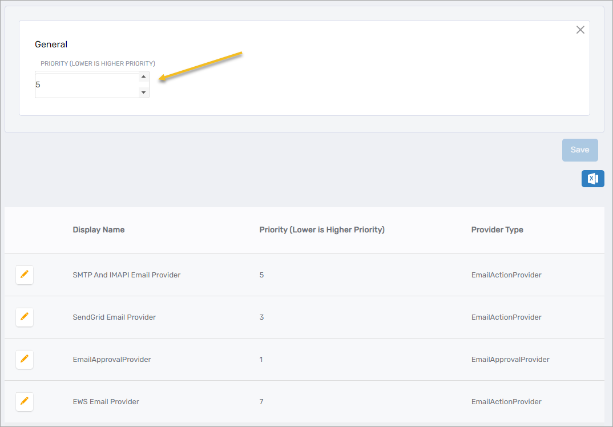Screen dimensions: 613x427
Task: Click the edit pencil for SMTP And IMAPI Email Provider
Action: pos(25,275)
